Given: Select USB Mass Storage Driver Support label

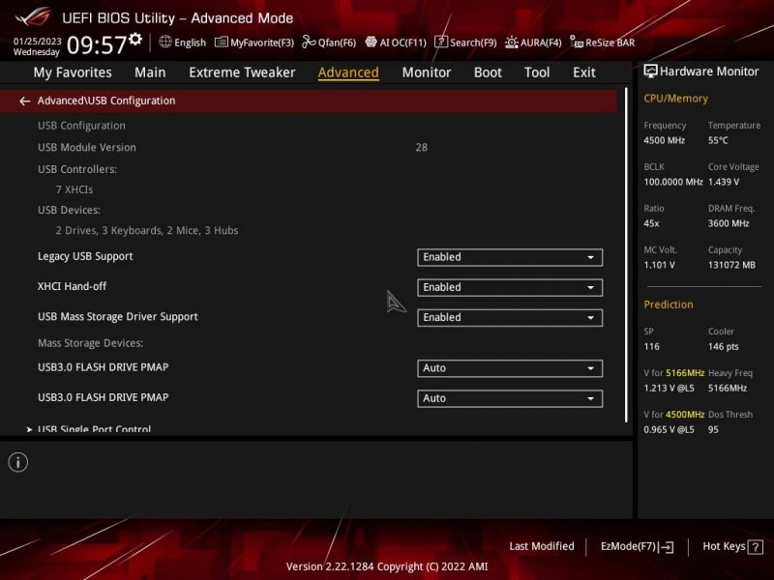Looking at the screenshot, I should (x=118, y=317).
